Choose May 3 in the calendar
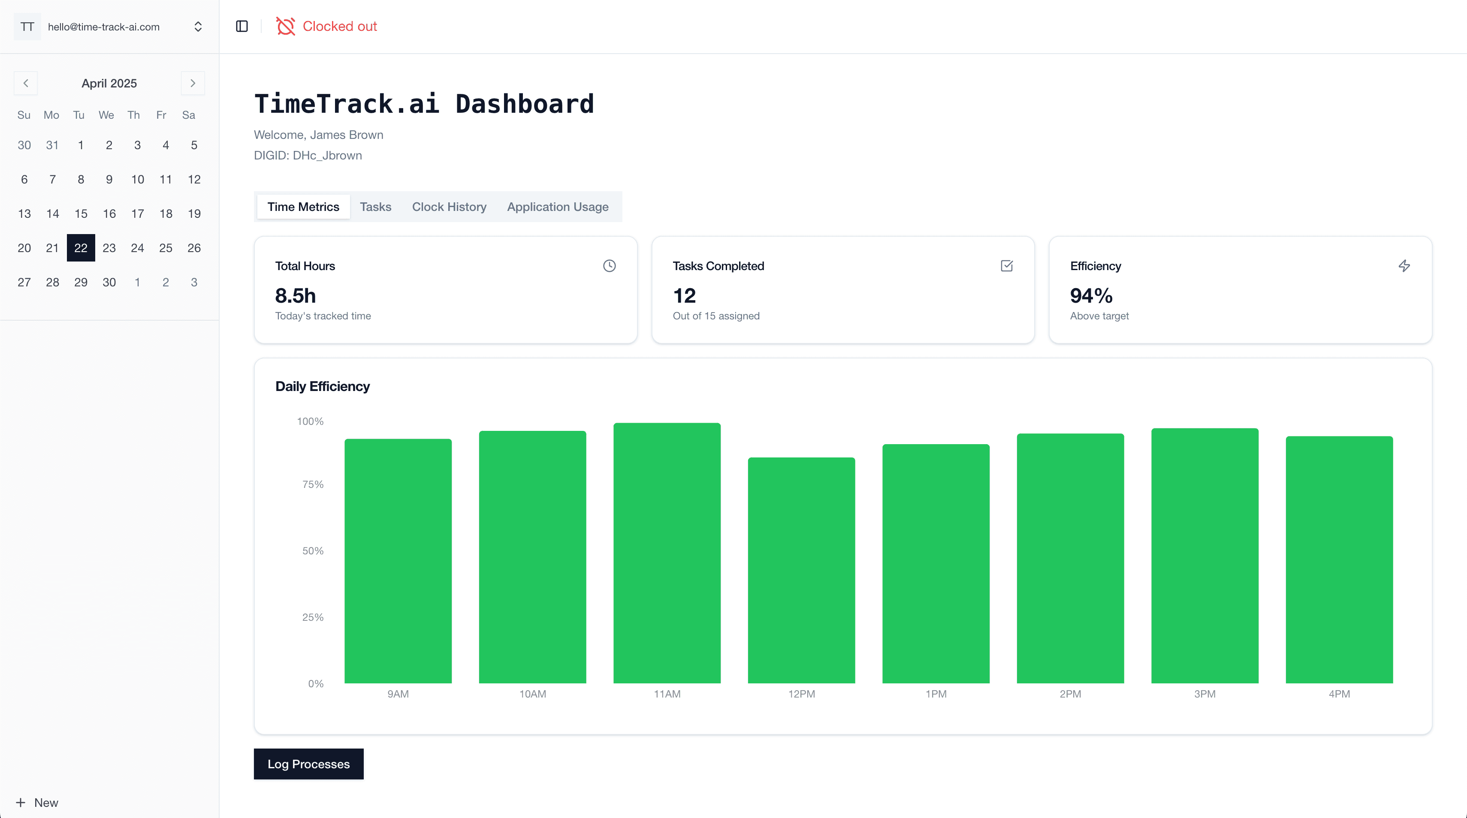The image size is (1467, 818). [x=194, y=282]
